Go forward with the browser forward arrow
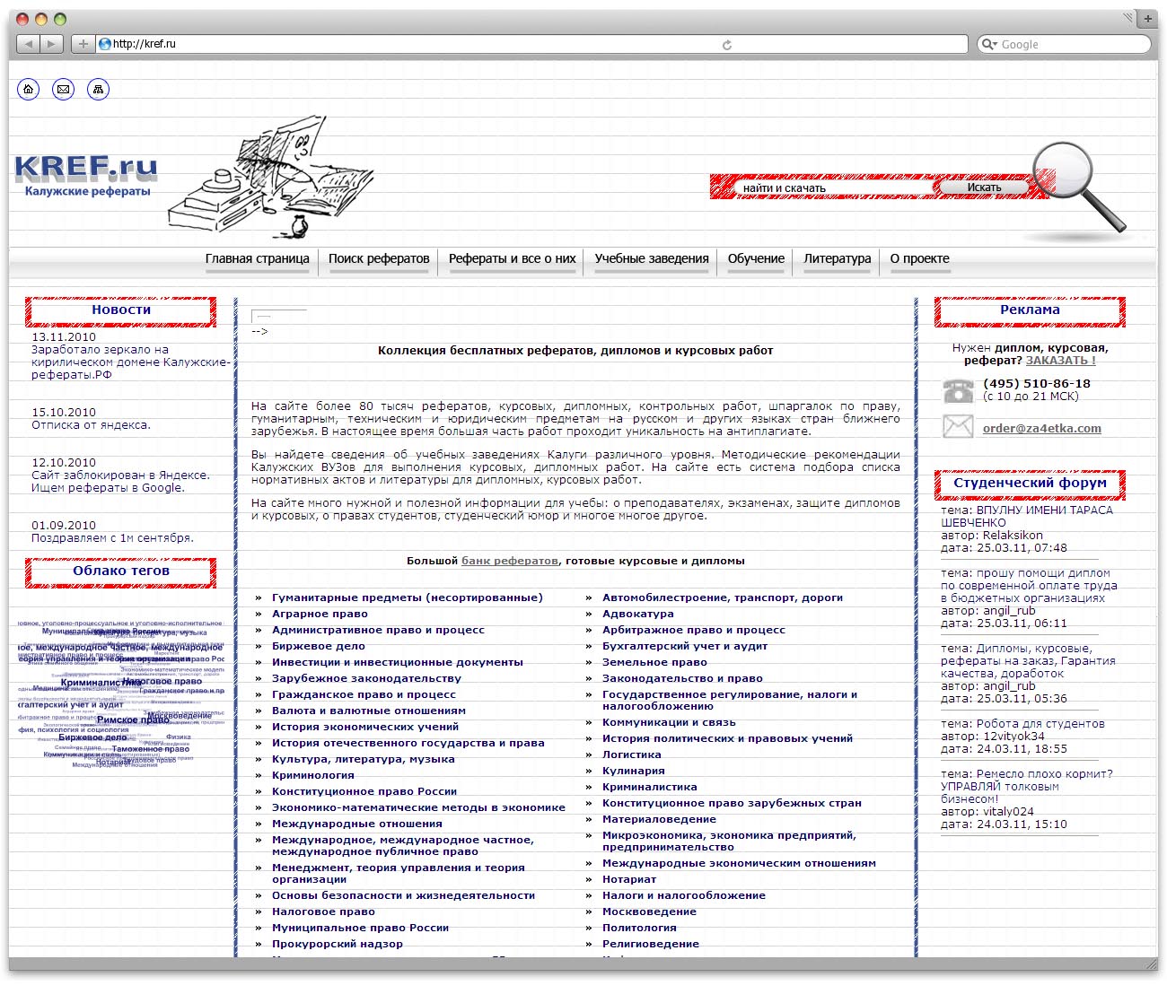 tap(52, 44)
